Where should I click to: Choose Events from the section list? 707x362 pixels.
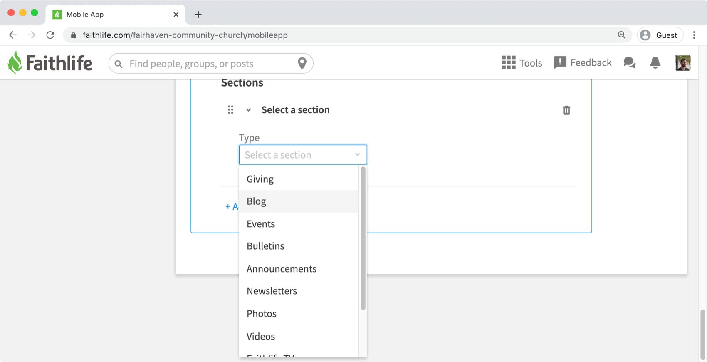299,224
